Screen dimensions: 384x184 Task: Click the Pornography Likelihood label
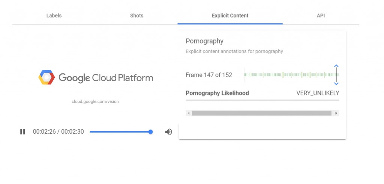coord(217,93)
